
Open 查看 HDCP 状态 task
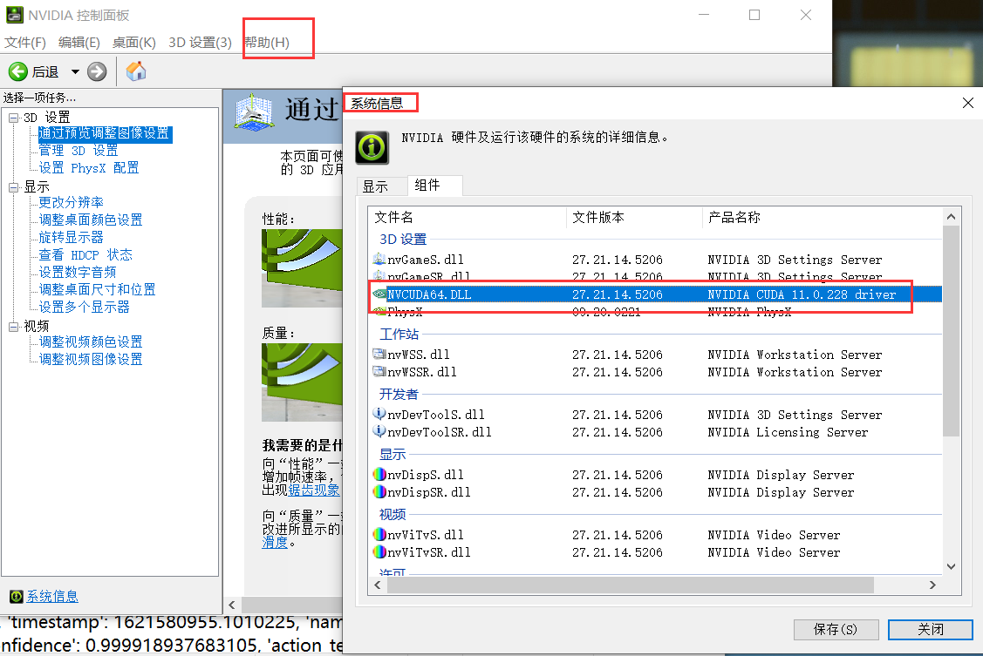pyautogui.click(x=85, y=255)
